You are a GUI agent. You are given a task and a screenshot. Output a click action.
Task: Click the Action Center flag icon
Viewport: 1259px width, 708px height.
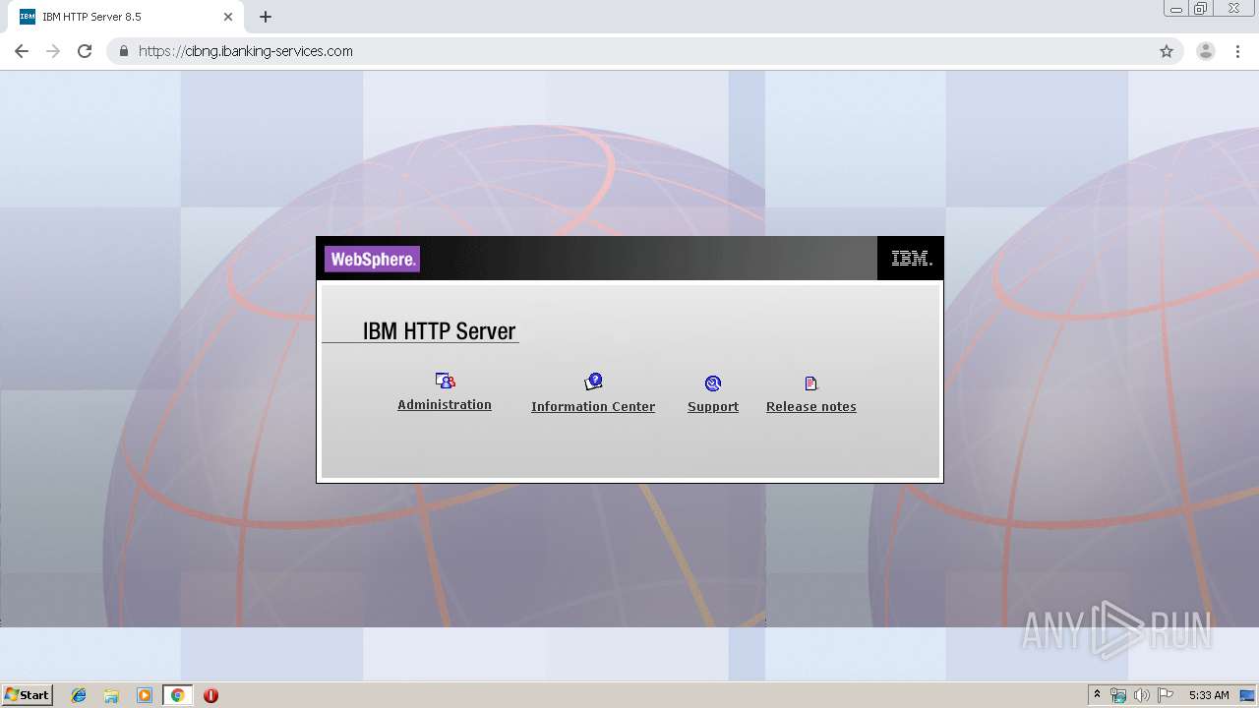(x=1166, y=695)
